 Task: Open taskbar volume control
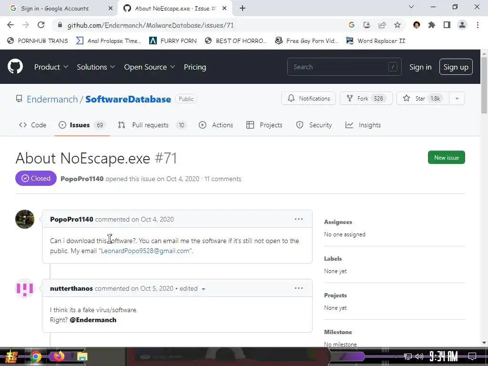[x=419, y=356]
